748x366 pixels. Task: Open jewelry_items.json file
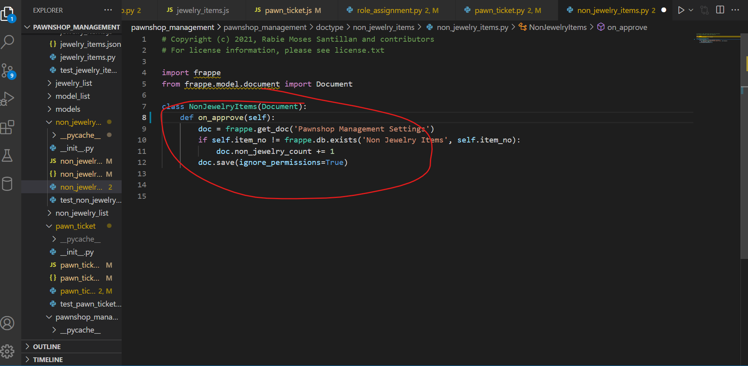[72, 44]
